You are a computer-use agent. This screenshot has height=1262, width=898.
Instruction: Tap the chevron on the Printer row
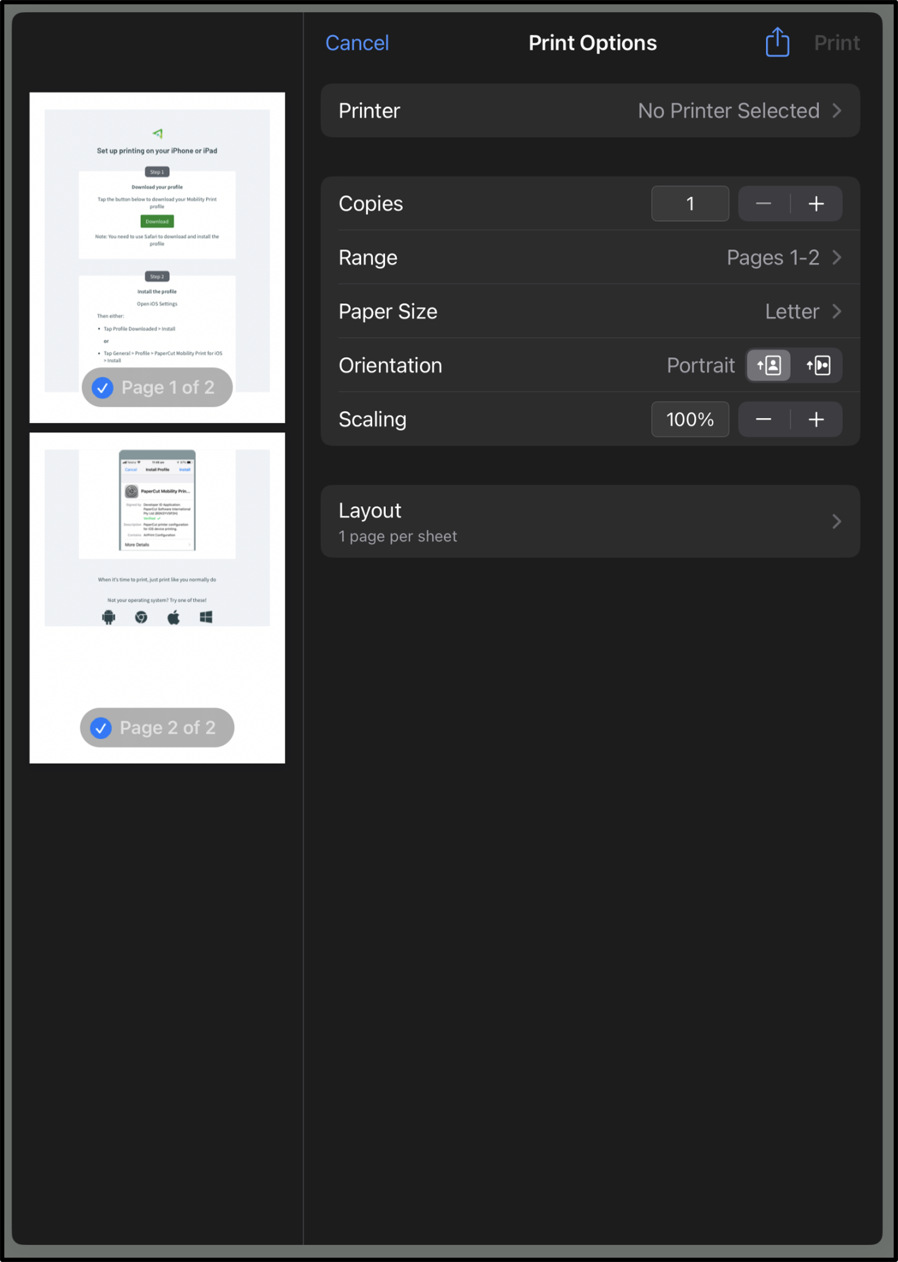(837, 110)
